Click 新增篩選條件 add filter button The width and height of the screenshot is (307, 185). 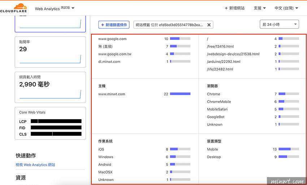click(114, 25)
